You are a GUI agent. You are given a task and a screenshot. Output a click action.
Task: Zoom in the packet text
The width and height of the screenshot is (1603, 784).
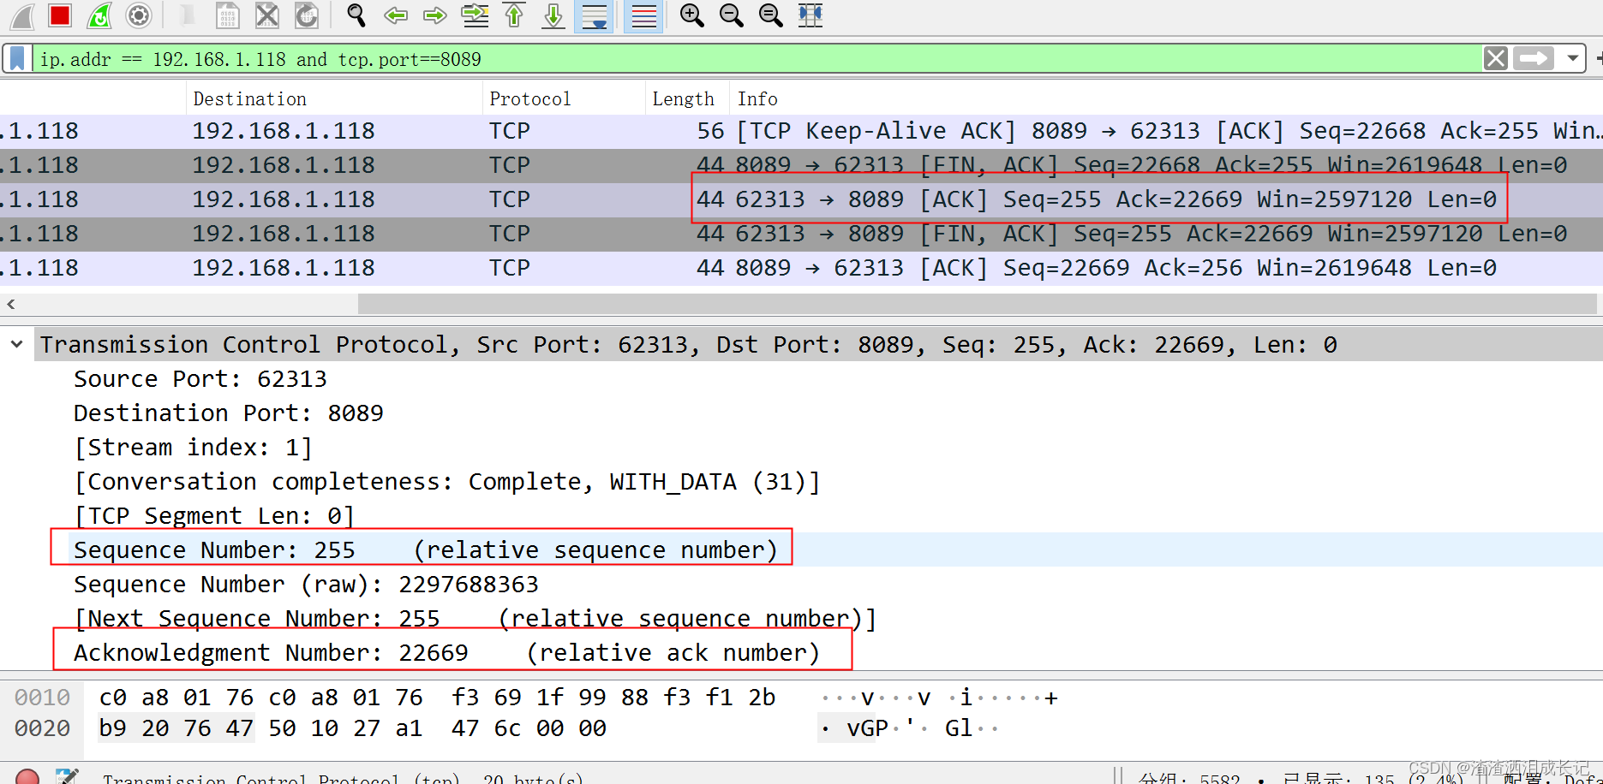pyautogui.click(x=691, y=15)
